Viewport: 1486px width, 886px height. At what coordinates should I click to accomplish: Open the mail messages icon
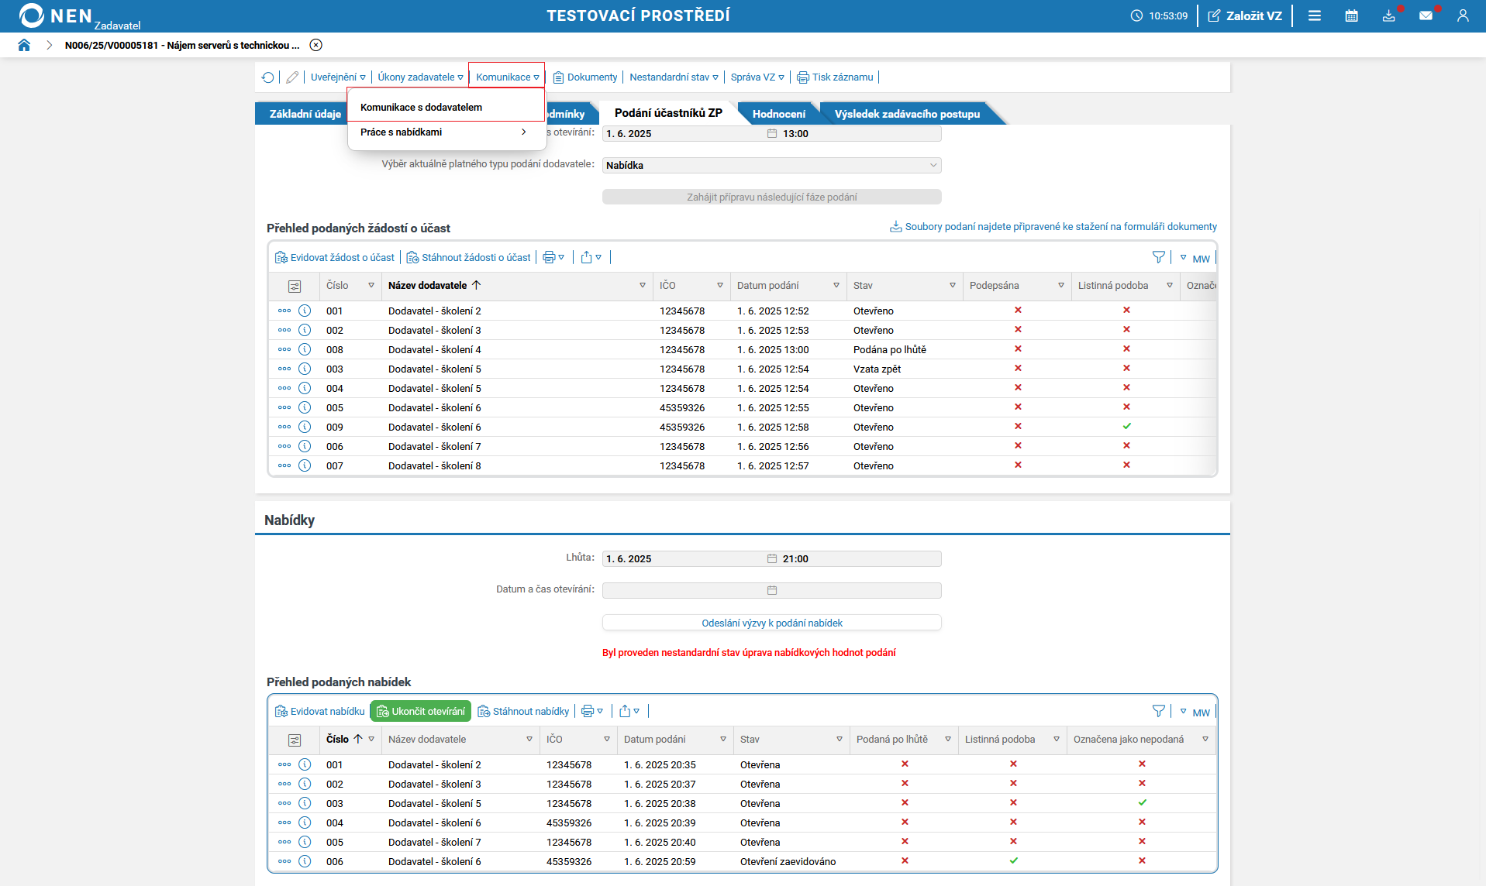click(1425, 15)
